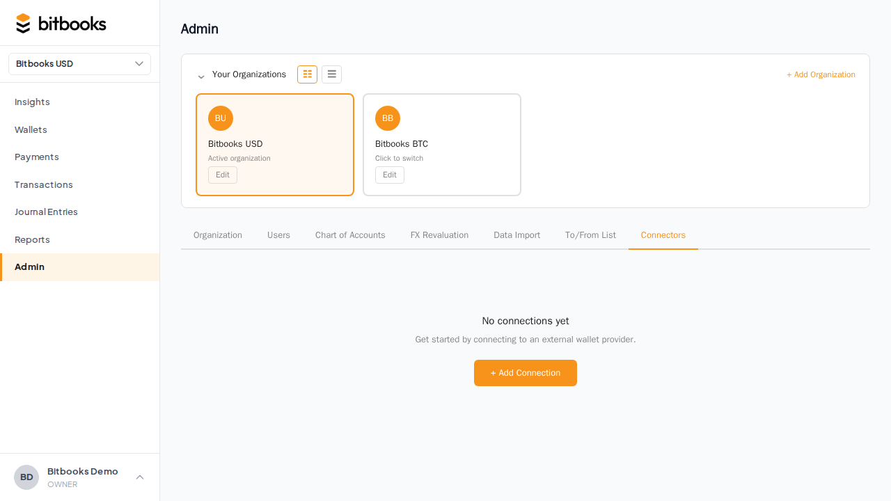Click the + Add Organization link
The height and width of the screenshot is (501, 891).
click(821, 74)
